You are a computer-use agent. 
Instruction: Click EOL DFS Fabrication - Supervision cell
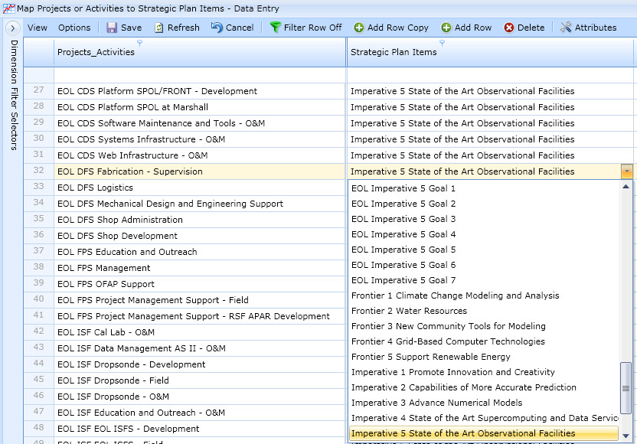pyautogui.click(x=200, y=171)
